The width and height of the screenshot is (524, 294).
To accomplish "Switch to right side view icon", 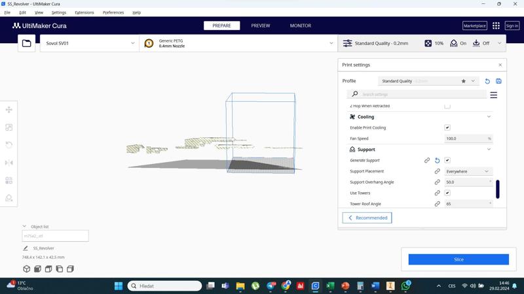I will [x=70, y=269].
